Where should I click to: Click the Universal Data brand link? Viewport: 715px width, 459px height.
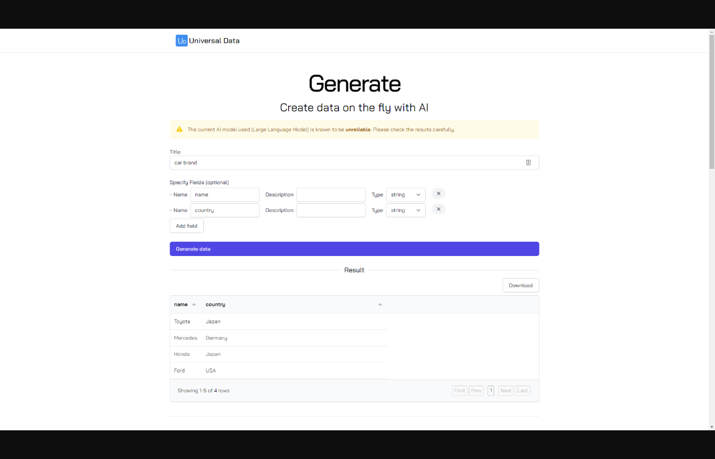(x=214, y=41)
